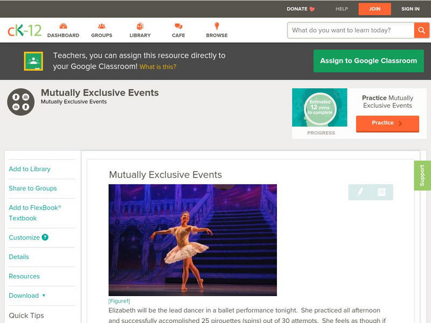Open the Dashboard icon

click(x=63, y=26)
